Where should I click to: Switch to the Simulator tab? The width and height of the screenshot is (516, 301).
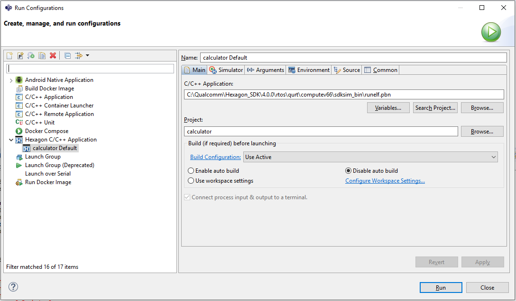[x=226, y=70]
